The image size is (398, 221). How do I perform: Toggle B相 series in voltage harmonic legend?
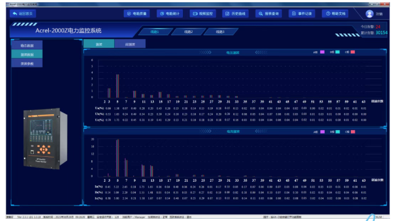coord(338,52)
